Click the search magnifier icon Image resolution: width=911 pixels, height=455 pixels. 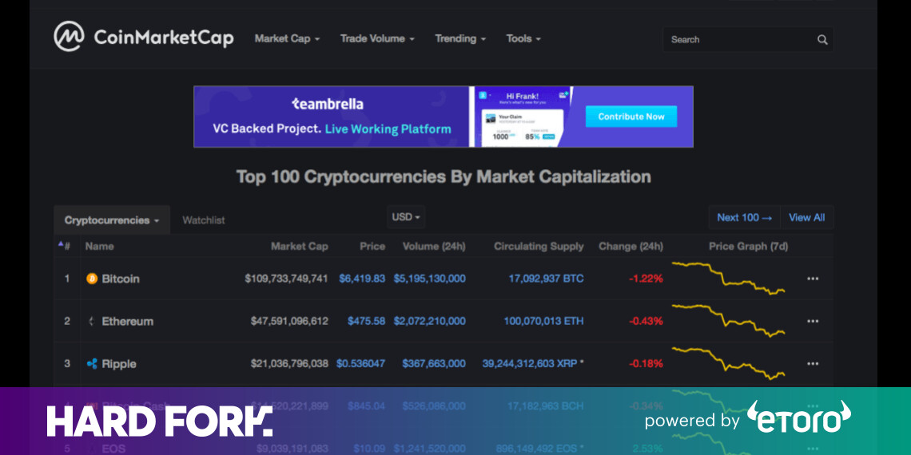[x=822, y=40]
